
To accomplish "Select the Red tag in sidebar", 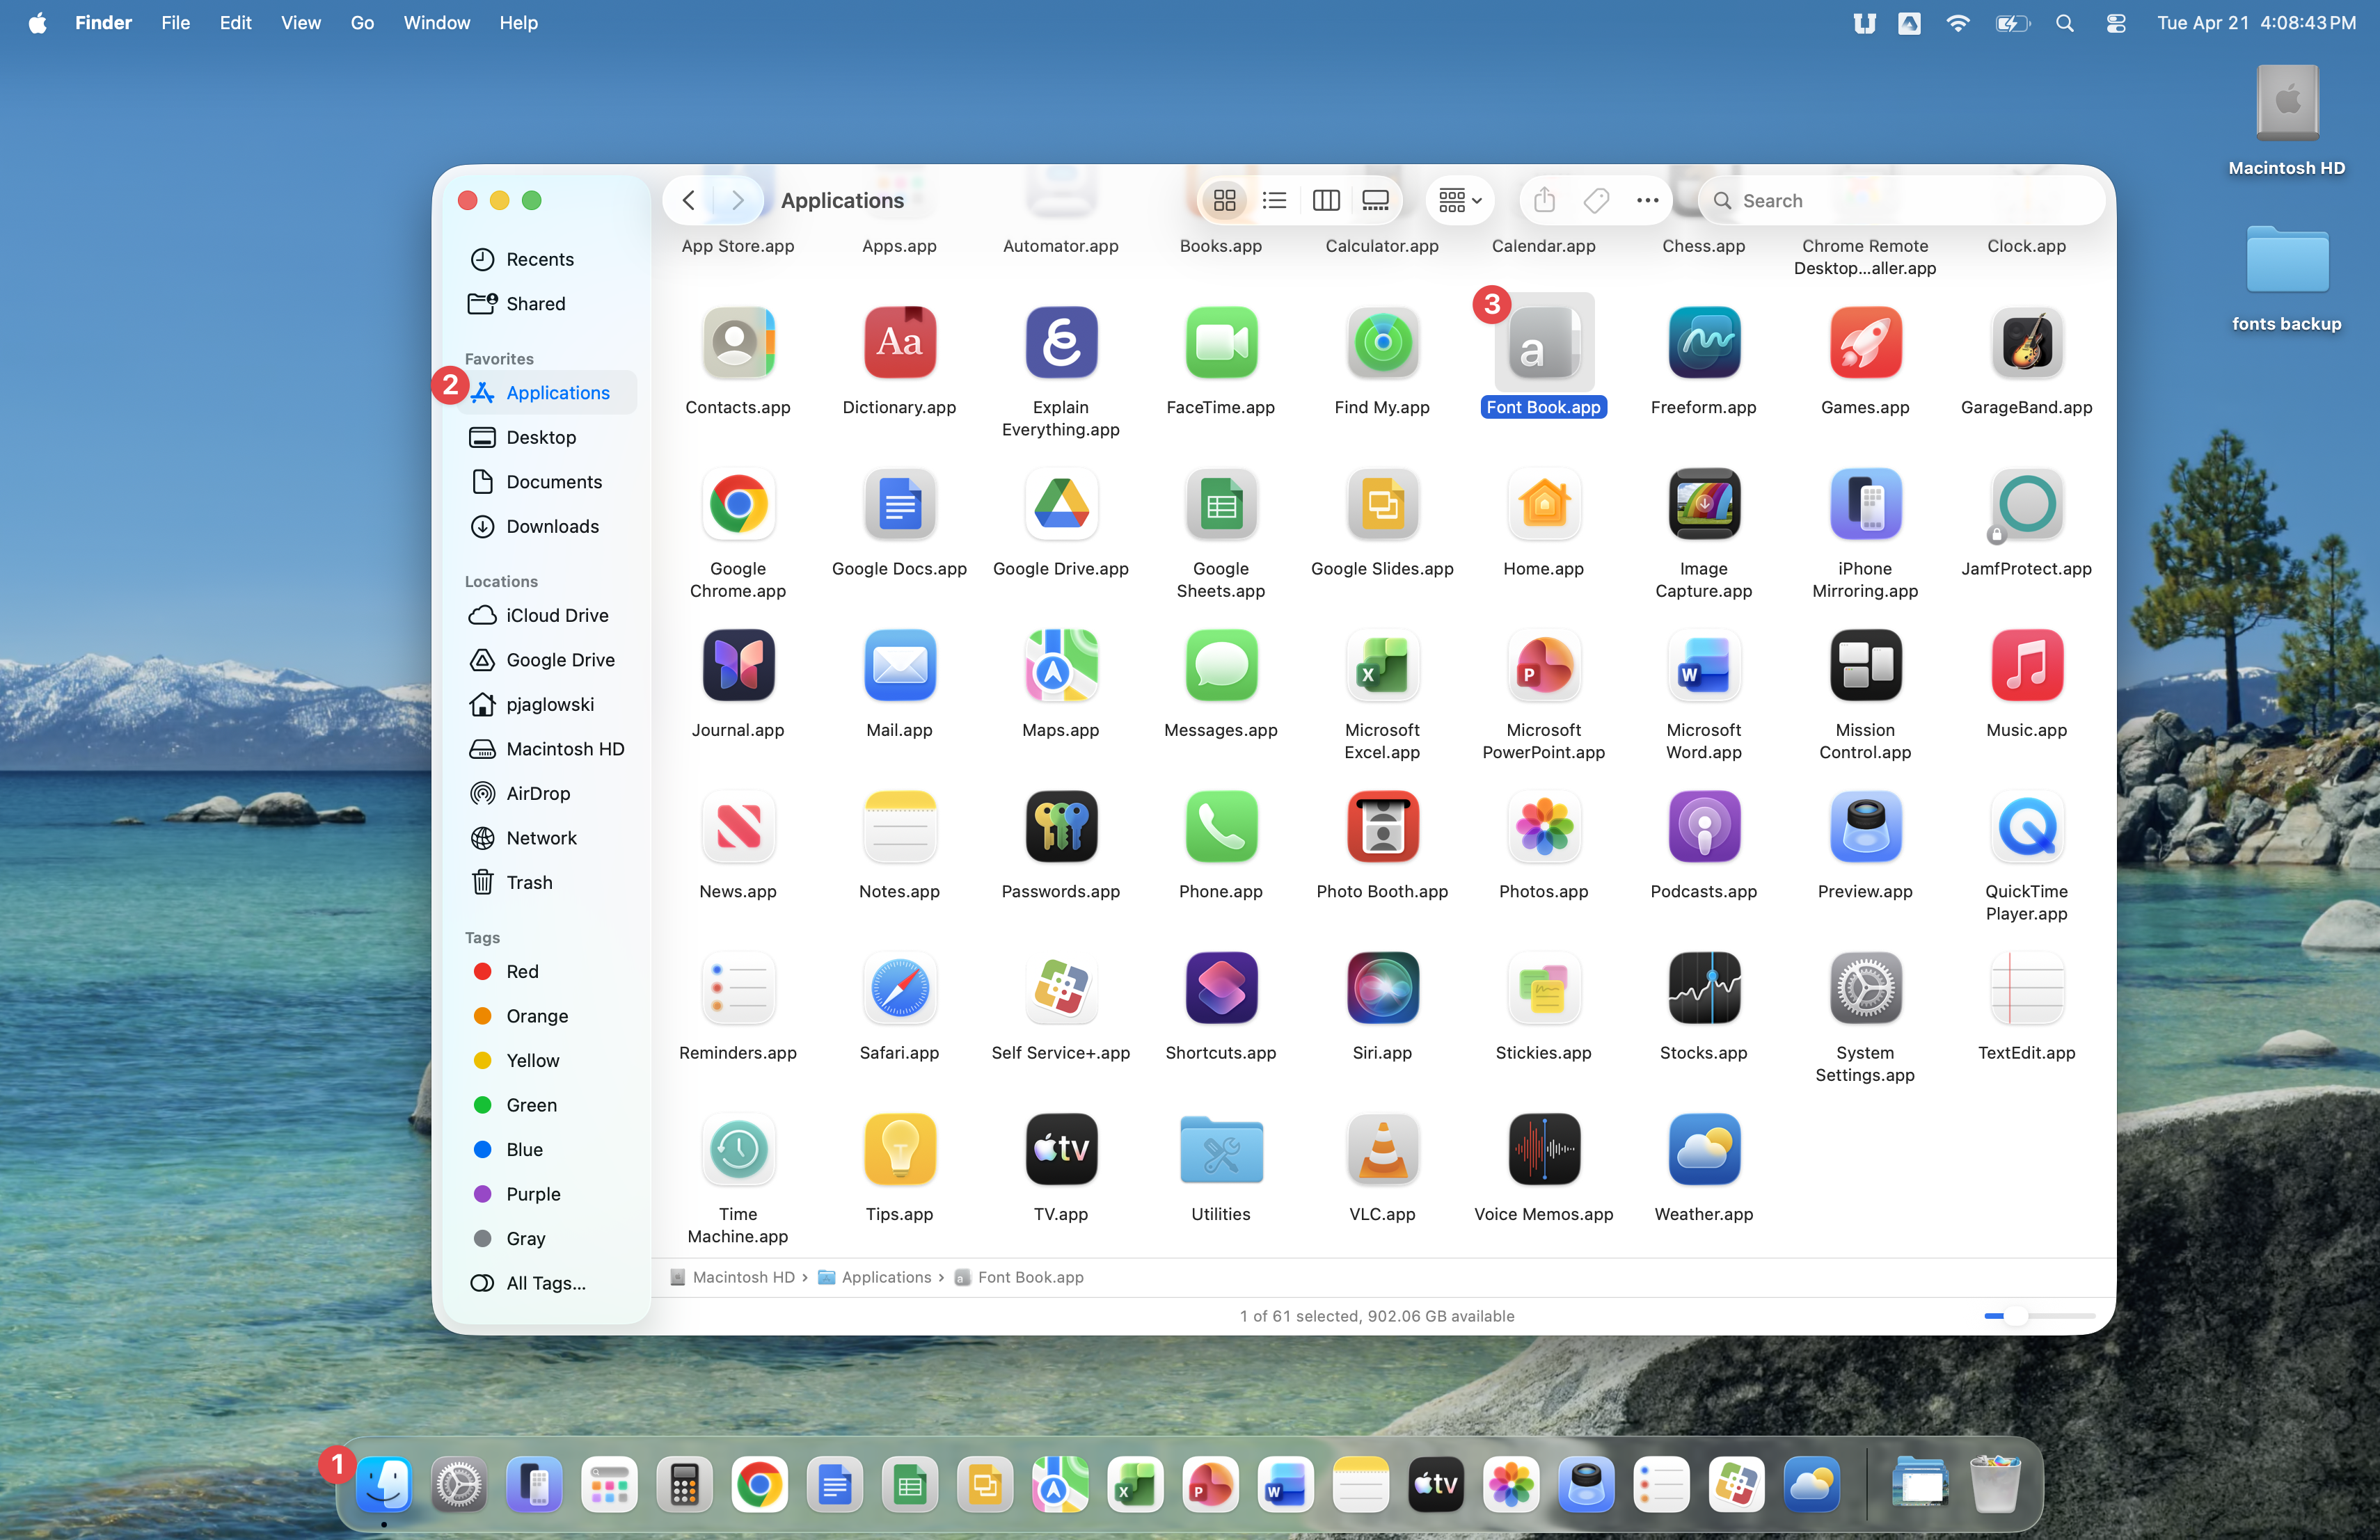I will [522, 972].
